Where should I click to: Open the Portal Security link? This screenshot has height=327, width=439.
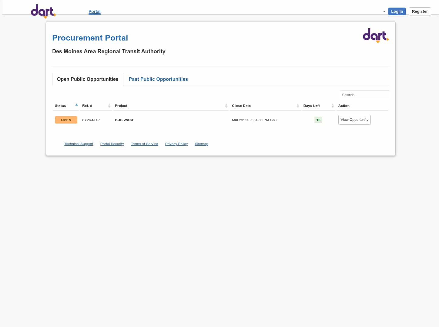click(112, 144)
